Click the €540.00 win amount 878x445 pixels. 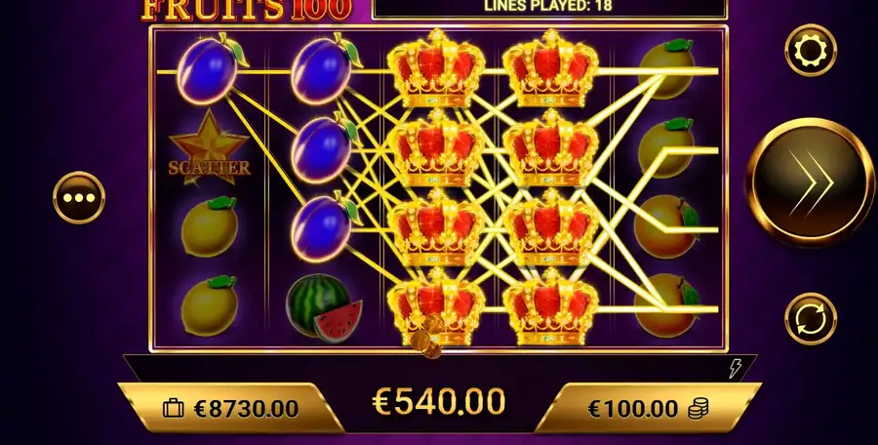[438, 402]
